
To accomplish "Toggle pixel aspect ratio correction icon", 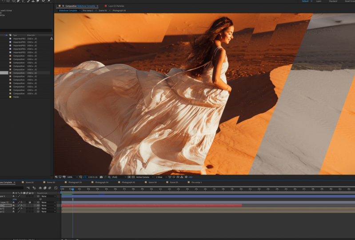I will coord(170,177).
